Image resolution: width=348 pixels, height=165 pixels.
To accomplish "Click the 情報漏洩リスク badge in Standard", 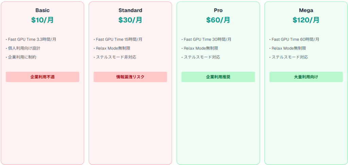I will click(x=130, y=77).
